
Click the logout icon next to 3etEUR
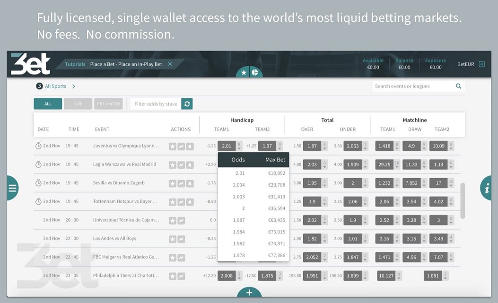click(x=481, y=64)
